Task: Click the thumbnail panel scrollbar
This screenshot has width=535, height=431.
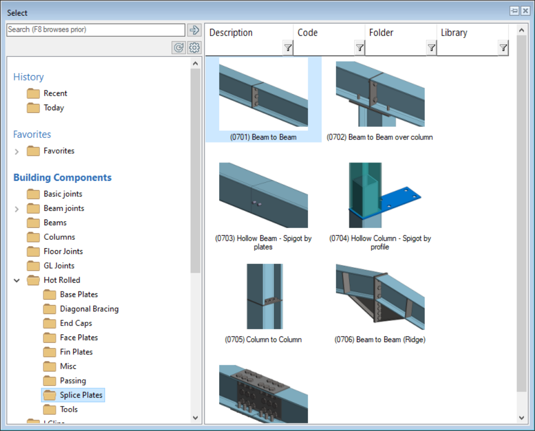Action: pyautogui.click(x=521, y=209)
